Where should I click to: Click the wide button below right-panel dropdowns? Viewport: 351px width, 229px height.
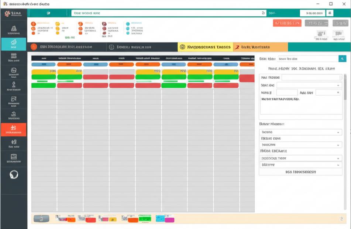[300, 172]
